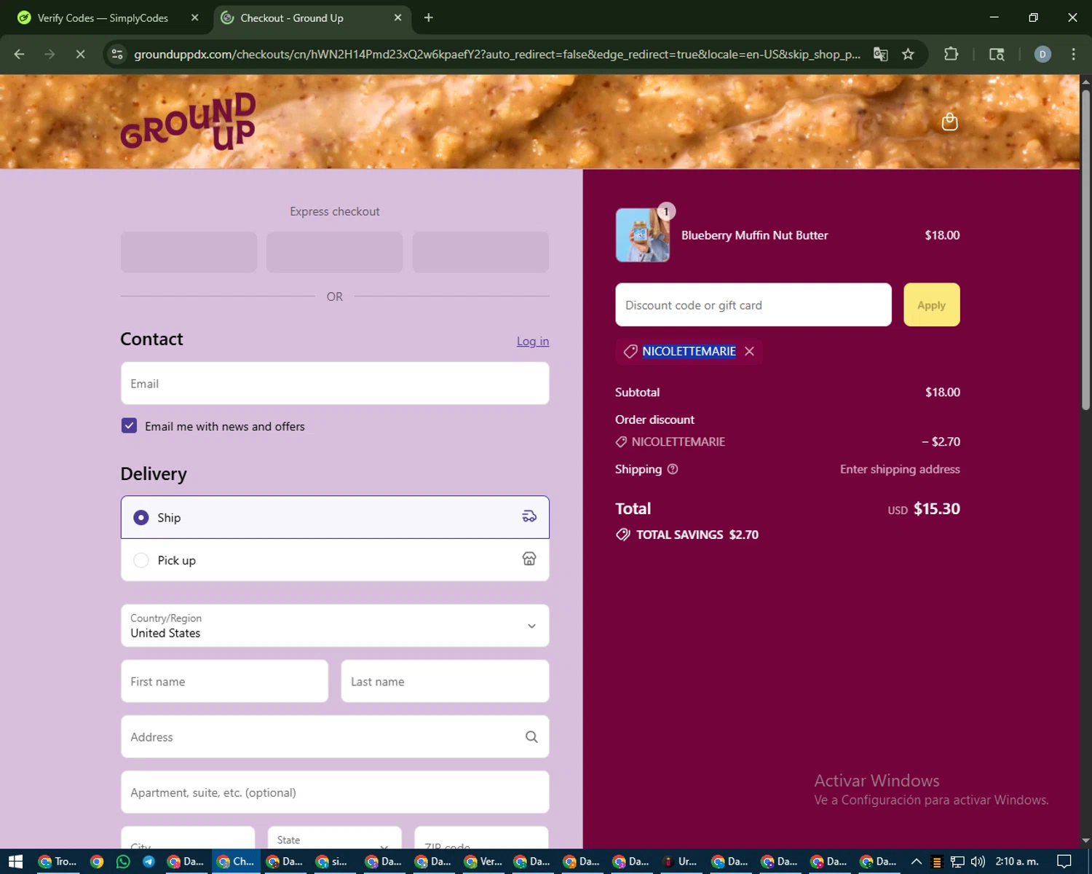
Task: Open the Windows Start menu
Action: tap(15, 862)
